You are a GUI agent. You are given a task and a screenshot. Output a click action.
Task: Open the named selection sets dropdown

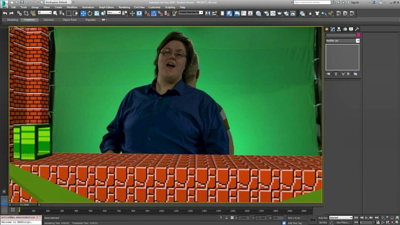point(191,12)
